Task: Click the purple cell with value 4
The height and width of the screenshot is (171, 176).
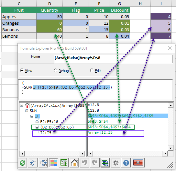Action: pyautogui.click(x=161, y=17)
